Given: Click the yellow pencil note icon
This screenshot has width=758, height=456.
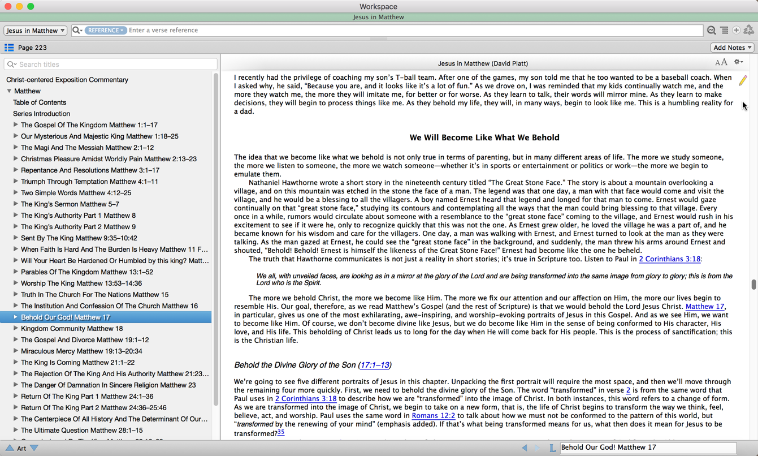Looking at the screenshot, I should (x=743, y=81).
